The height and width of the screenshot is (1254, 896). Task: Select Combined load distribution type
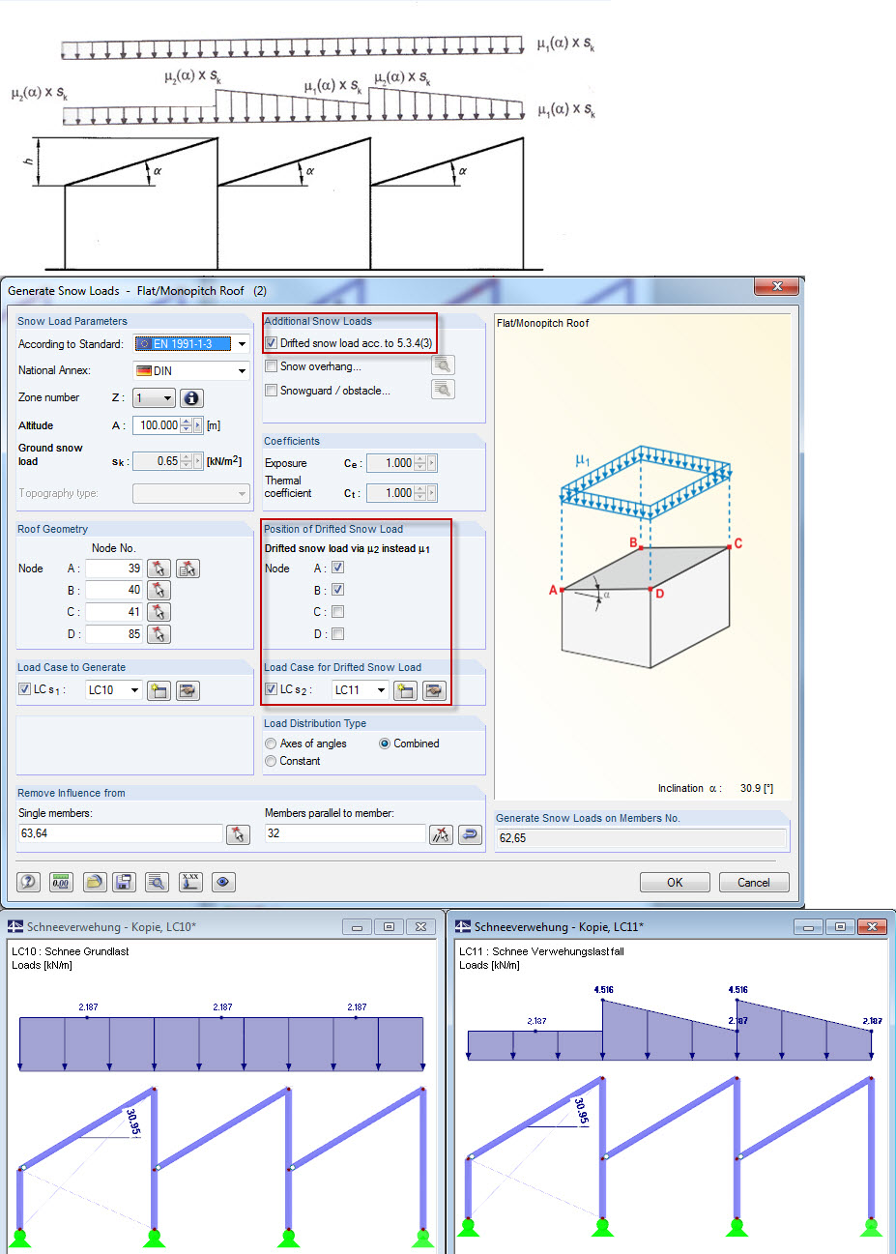pyautogui.click(x=385, y=744)
